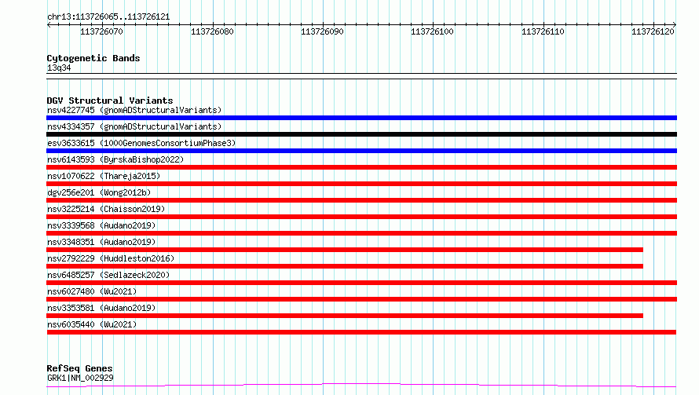Image resolution: width=699 pixels, height=395 pixels.
Task: Select the red bar under dgv256e201
Action: click(361, 200)
